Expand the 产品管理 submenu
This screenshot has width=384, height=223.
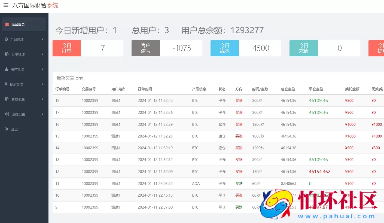pyautogui.click(x=19, y=39)
